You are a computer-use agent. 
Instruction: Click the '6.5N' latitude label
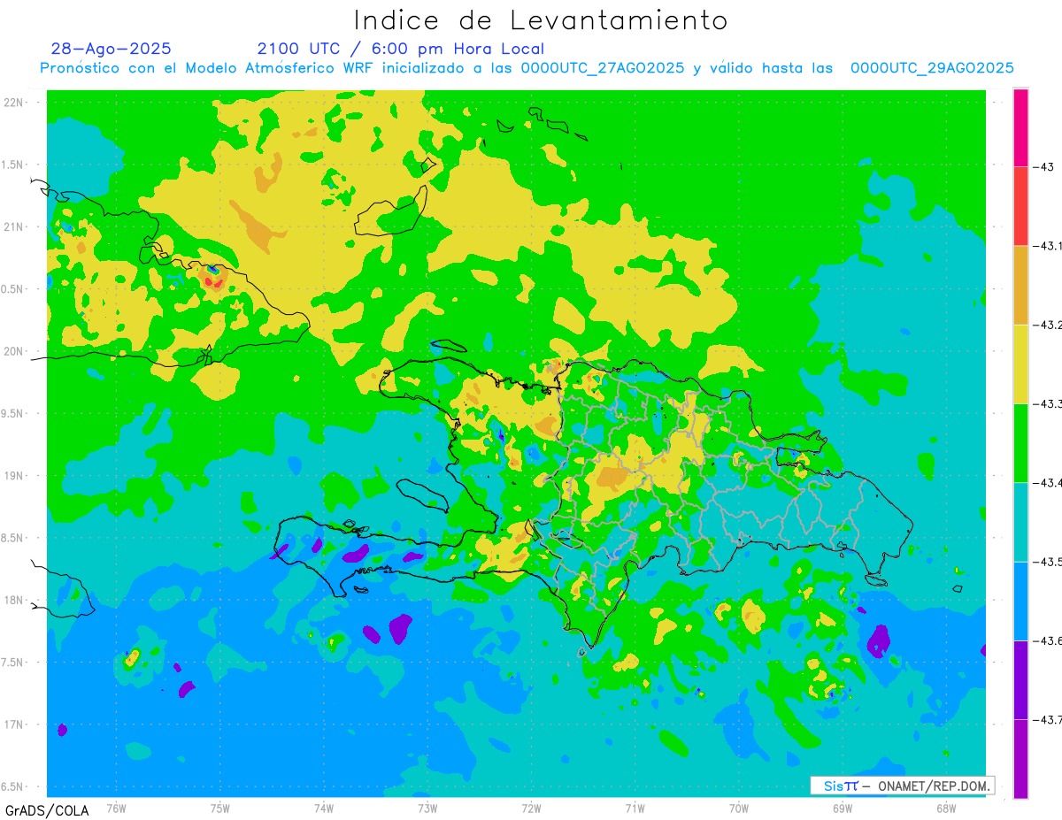13,787
